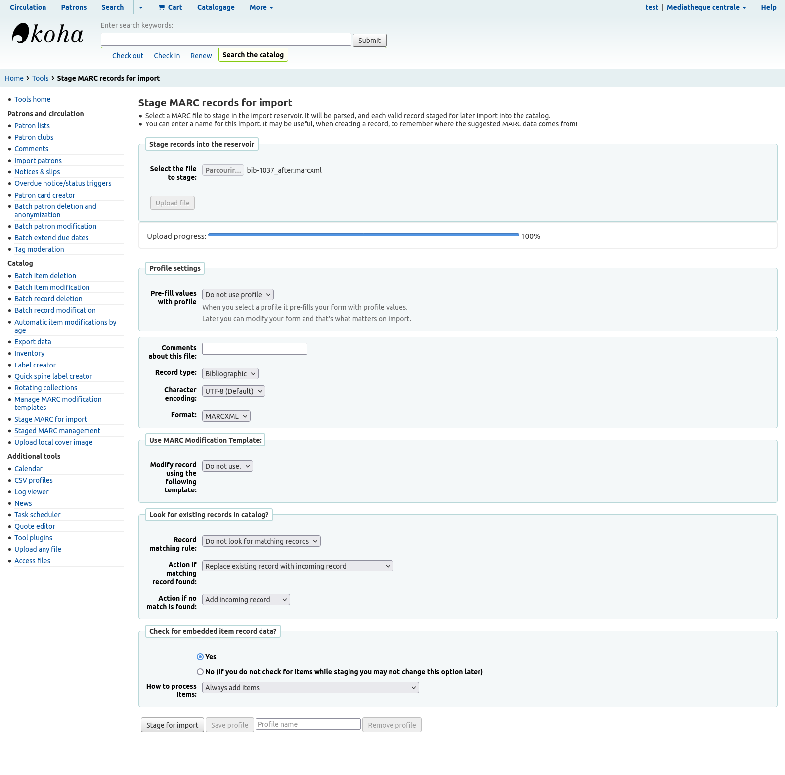This screenshot has height=775, width=785.
Task: Switch to the Renew tab
Action: (201, 56)
